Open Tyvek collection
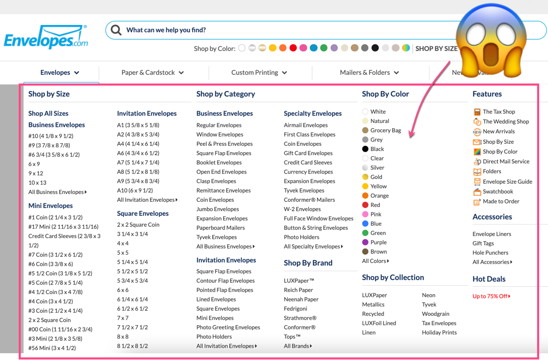Viewport: 548px width, 360px height. pos(429,305)
